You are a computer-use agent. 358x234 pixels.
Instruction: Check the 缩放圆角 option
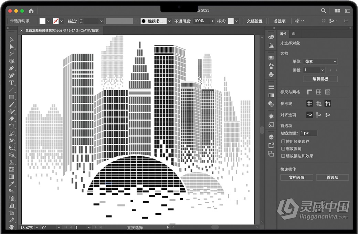pyautogui.click(x=283, y=148)
